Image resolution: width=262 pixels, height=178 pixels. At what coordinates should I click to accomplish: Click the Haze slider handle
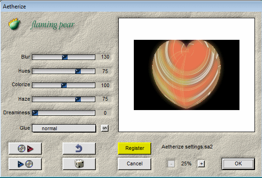(78, 99)
